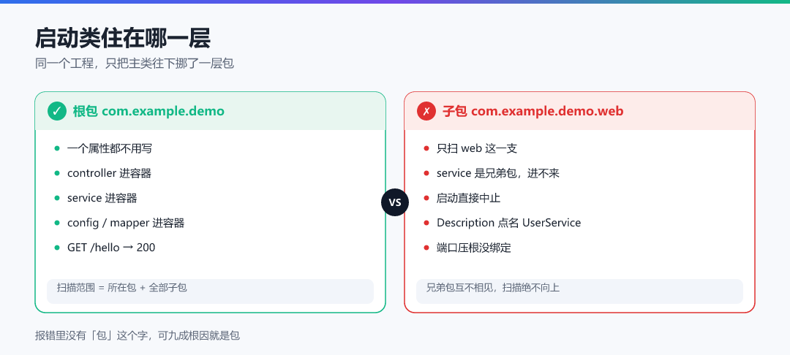
Task: Click the red cross icon
Action: (x=426, y=111)
